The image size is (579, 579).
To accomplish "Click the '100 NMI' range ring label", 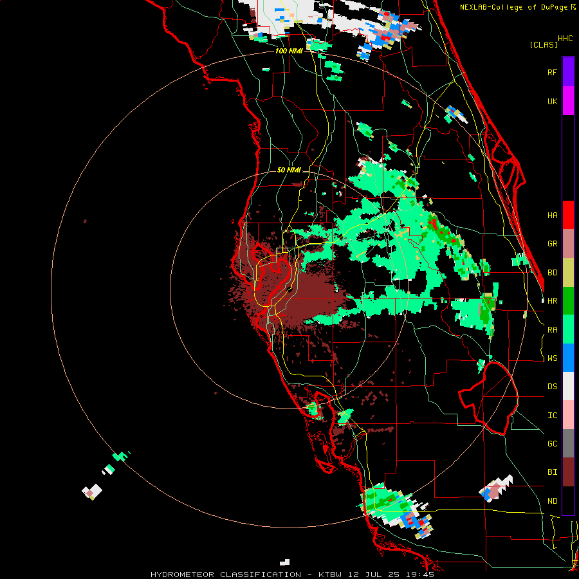I will (x=289, y=51).
